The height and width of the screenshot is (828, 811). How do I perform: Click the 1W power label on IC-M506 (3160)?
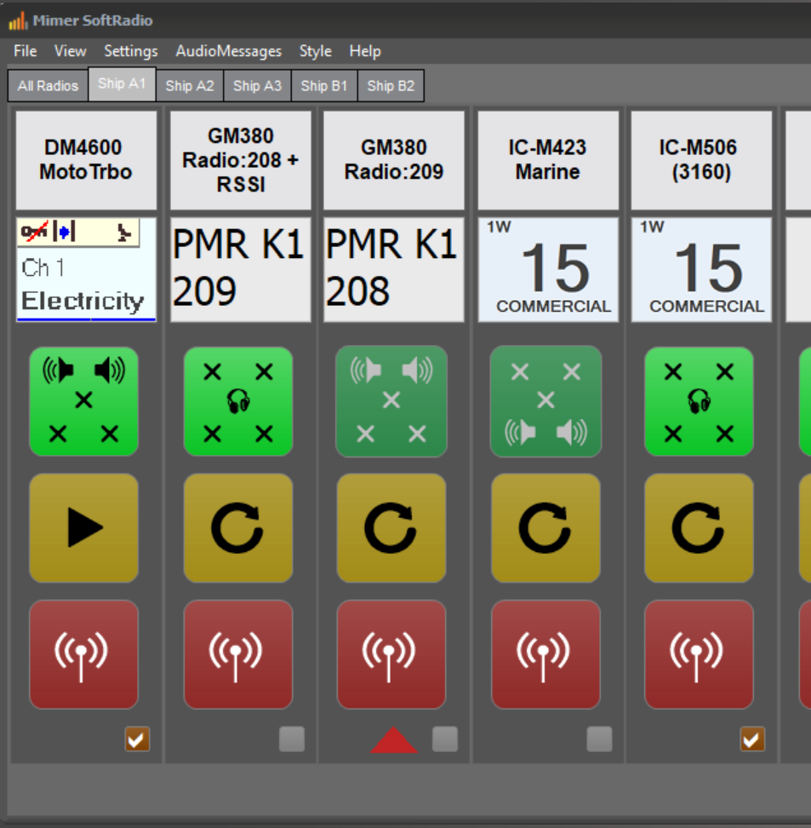coord(652,227)
